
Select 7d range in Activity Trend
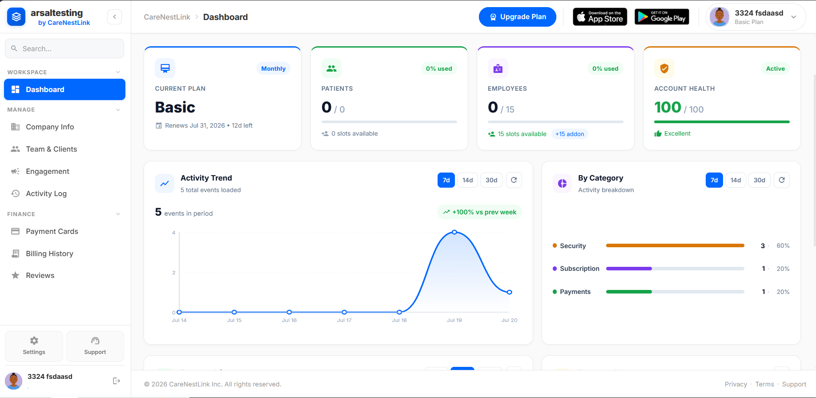click(446, 180)
